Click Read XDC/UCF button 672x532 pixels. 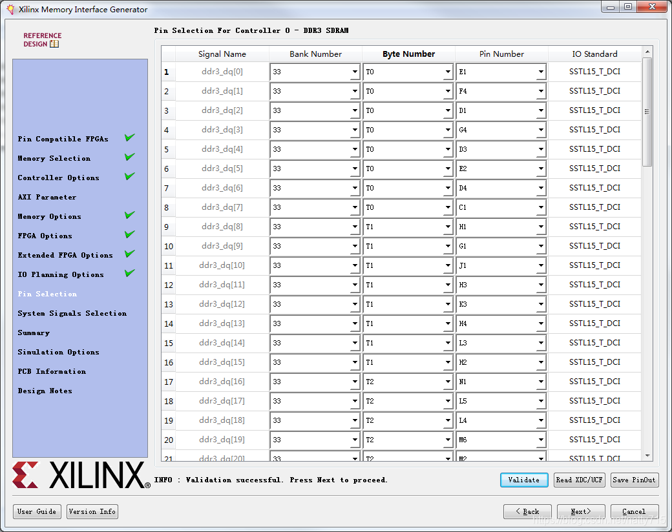pos(580,480)
